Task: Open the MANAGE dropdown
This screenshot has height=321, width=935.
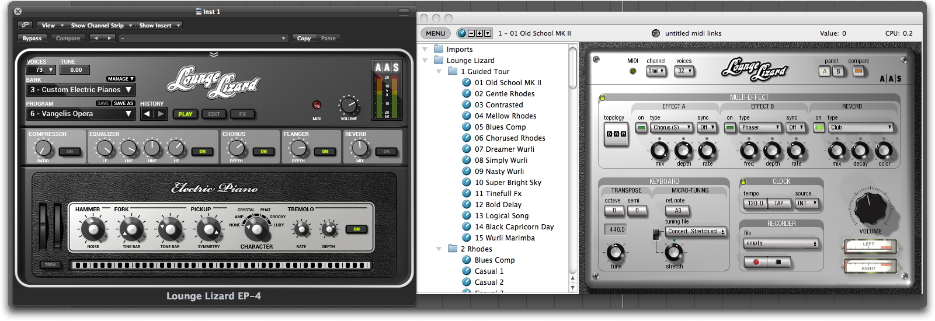Action: pyautogui.click(x=121, y=79)
